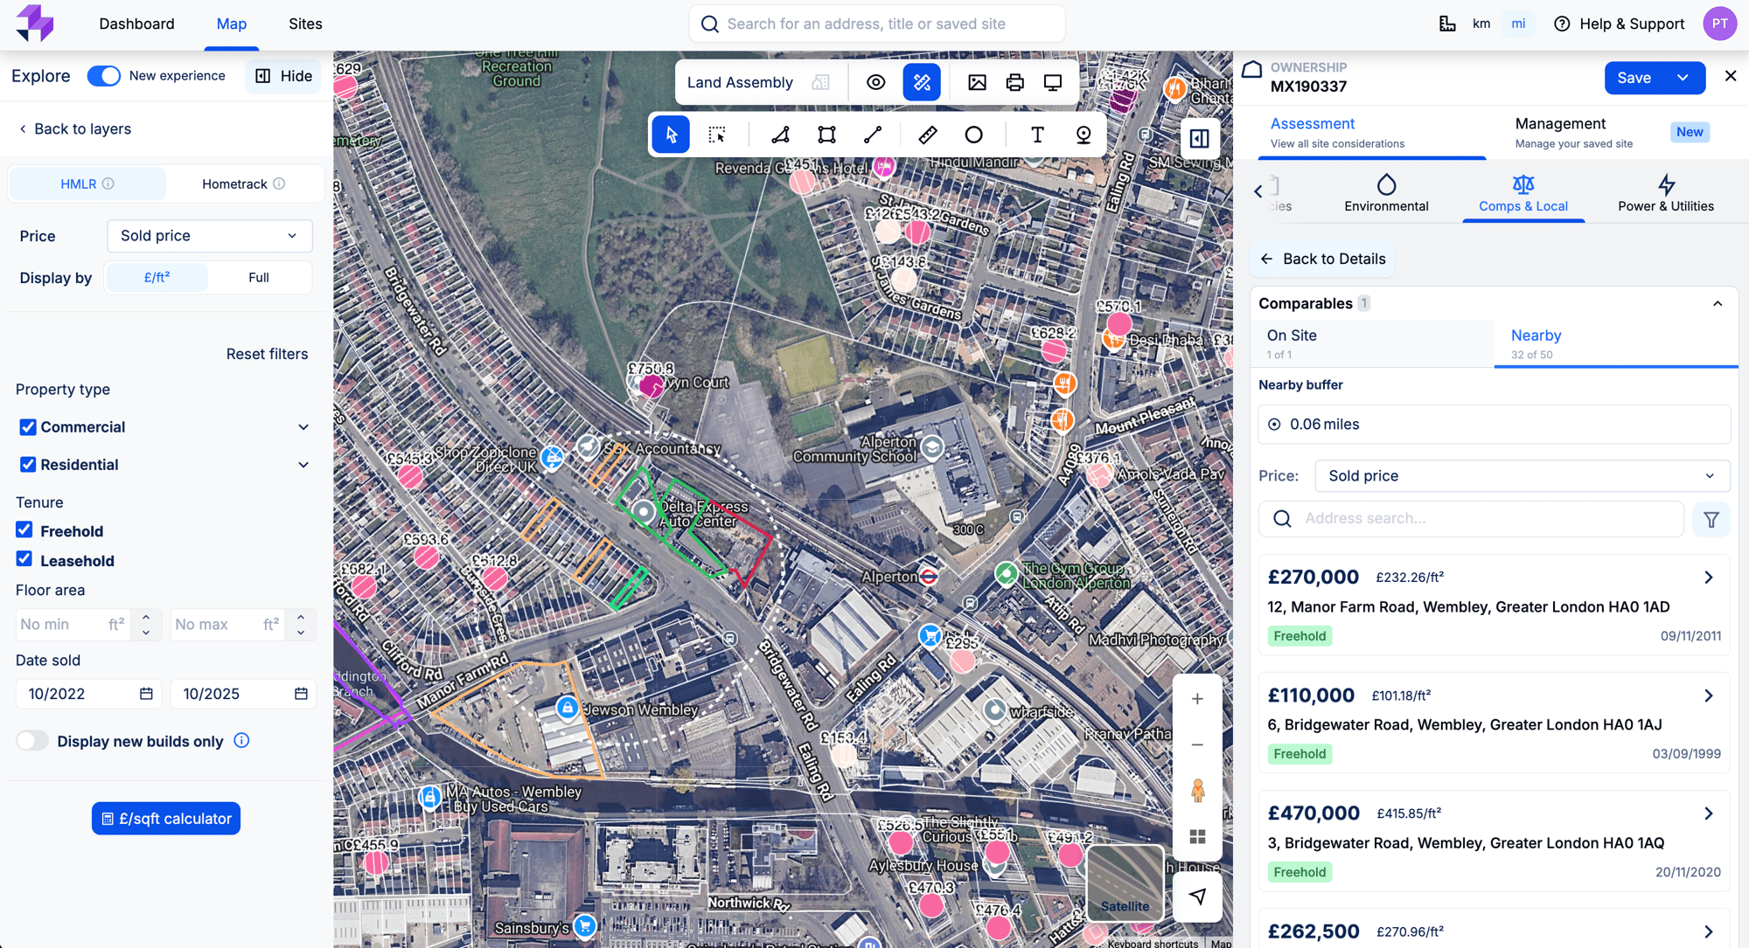This screenshot has height=948, width=1749.
Task: Expand the Commercial property type chevron
Action: coord(303,427)
